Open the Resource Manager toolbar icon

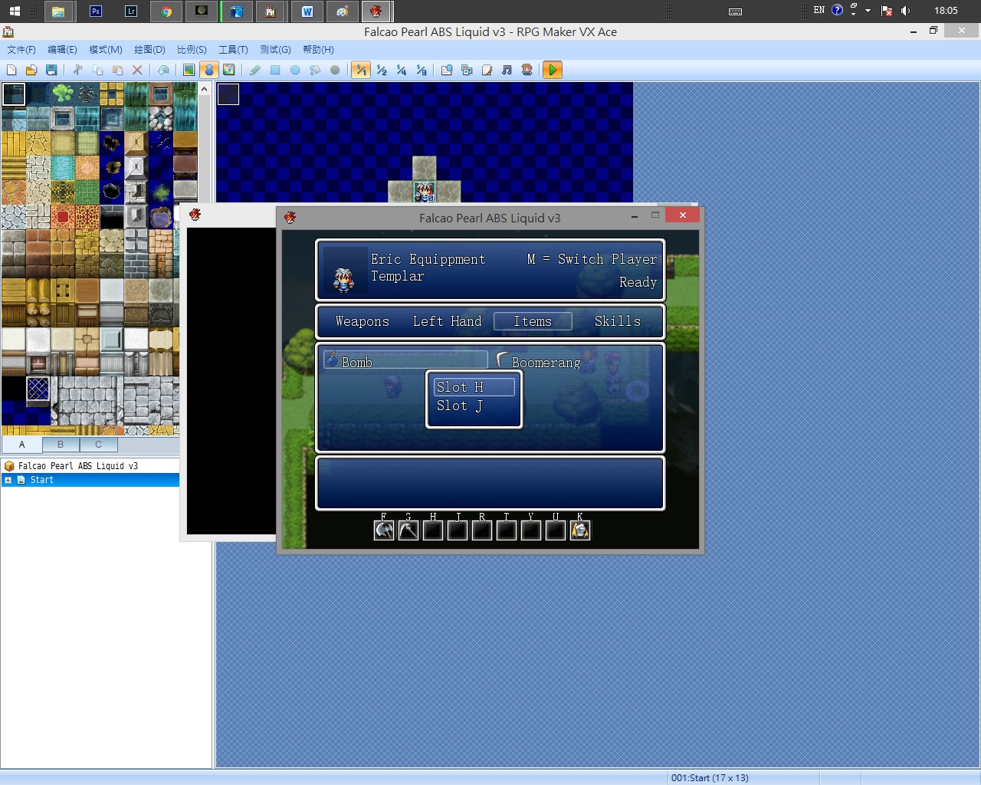(467, 70)
